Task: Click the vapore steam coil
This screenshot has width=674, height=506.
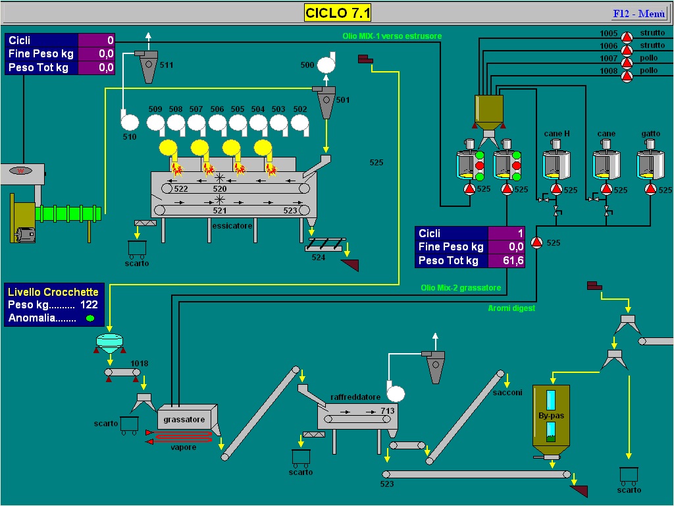Action: coord(180,437)
